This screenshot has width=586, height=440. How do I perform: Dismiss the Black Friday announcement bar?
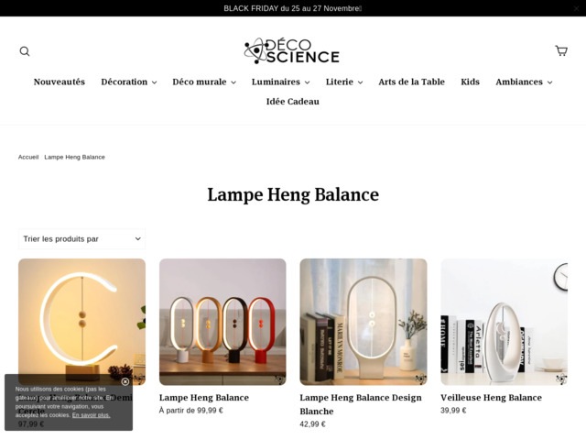click(x=576, y=8)
